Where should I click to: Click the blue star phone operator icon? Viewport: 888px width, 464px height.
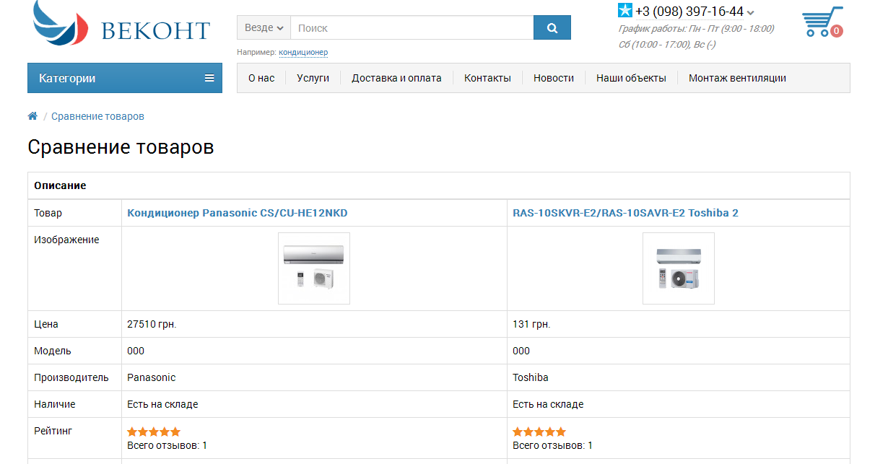(x=625, y=11)
